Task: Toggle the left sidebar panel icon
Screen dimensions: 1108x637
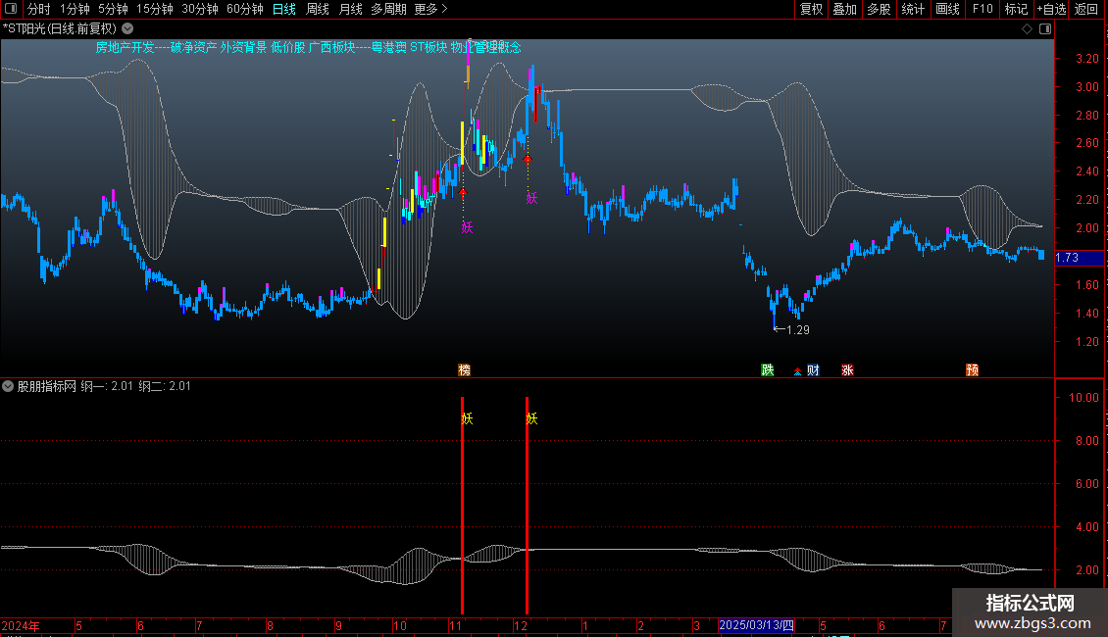Action: point(11,9)
